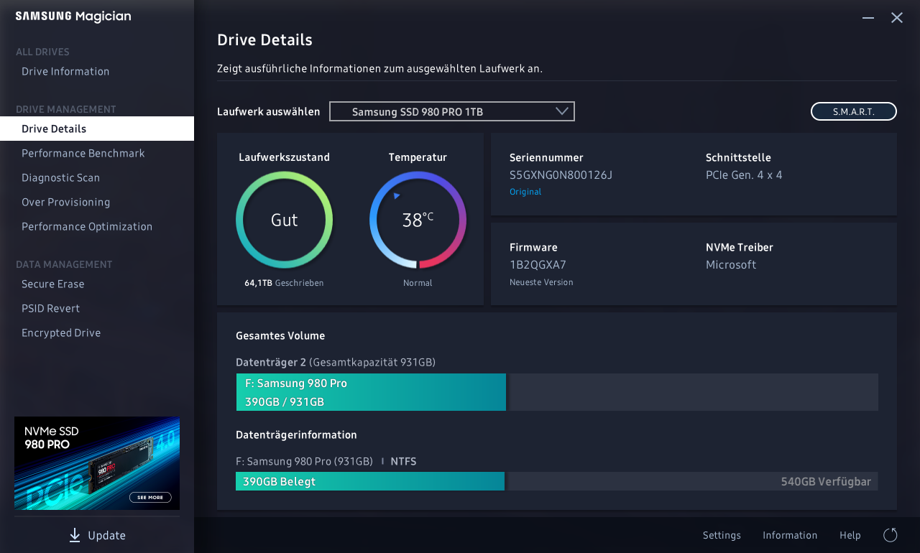This screenshot has width=920, height=553.
Task: Open the NVMe SSD 980 PRO banner
Action: pyautogui.click(x=97, y=463)
